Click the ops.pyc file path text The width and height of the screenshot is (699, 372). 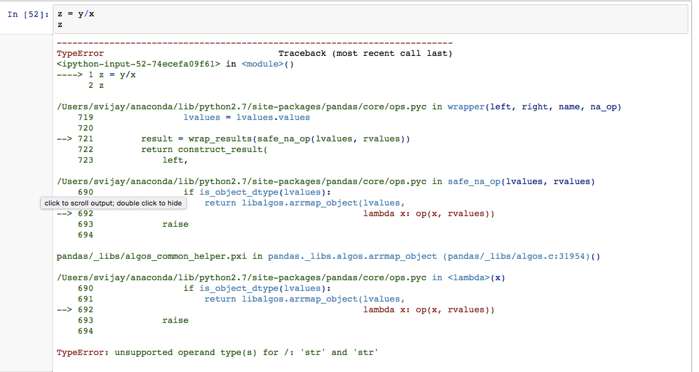pyautogui.click(x=239, y=106)
